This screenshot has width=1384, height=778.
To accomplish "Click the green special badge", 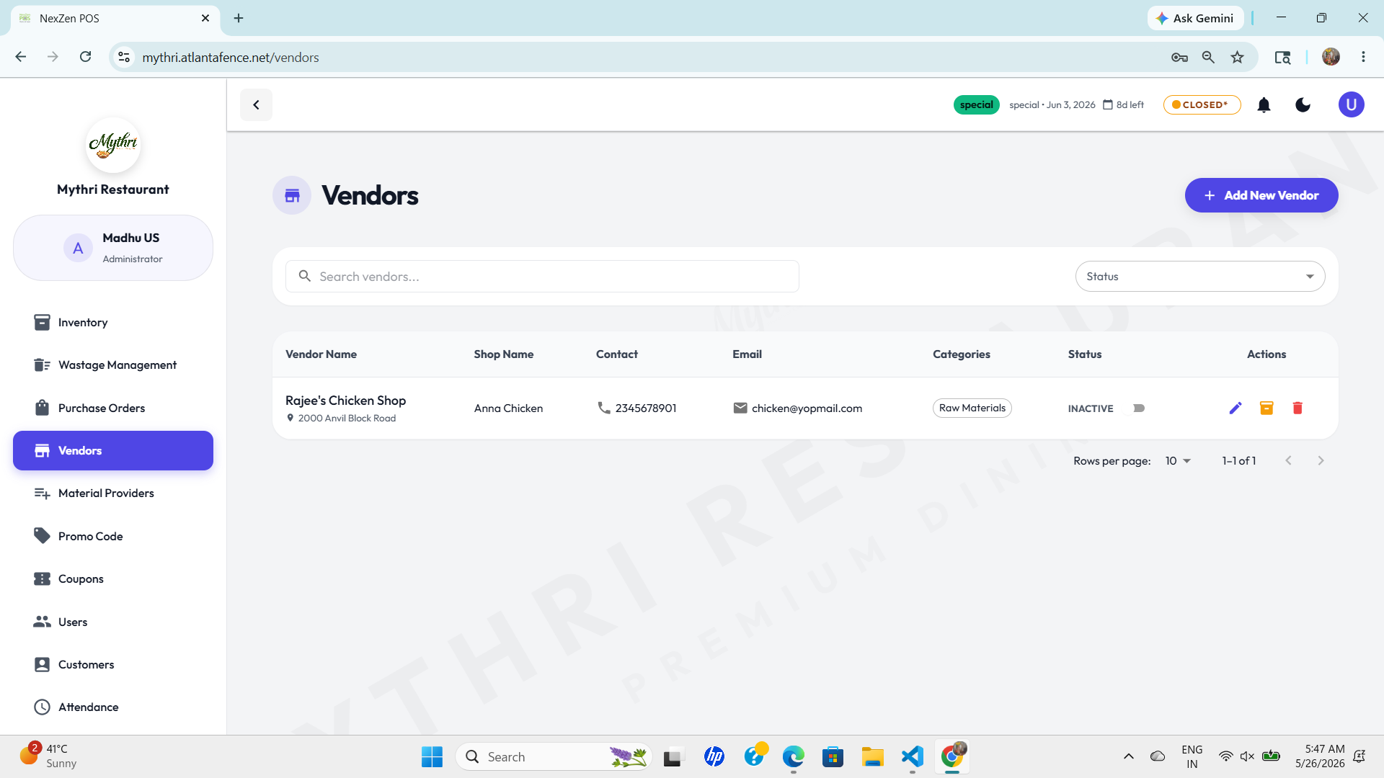I will click(x=976, y=105).
